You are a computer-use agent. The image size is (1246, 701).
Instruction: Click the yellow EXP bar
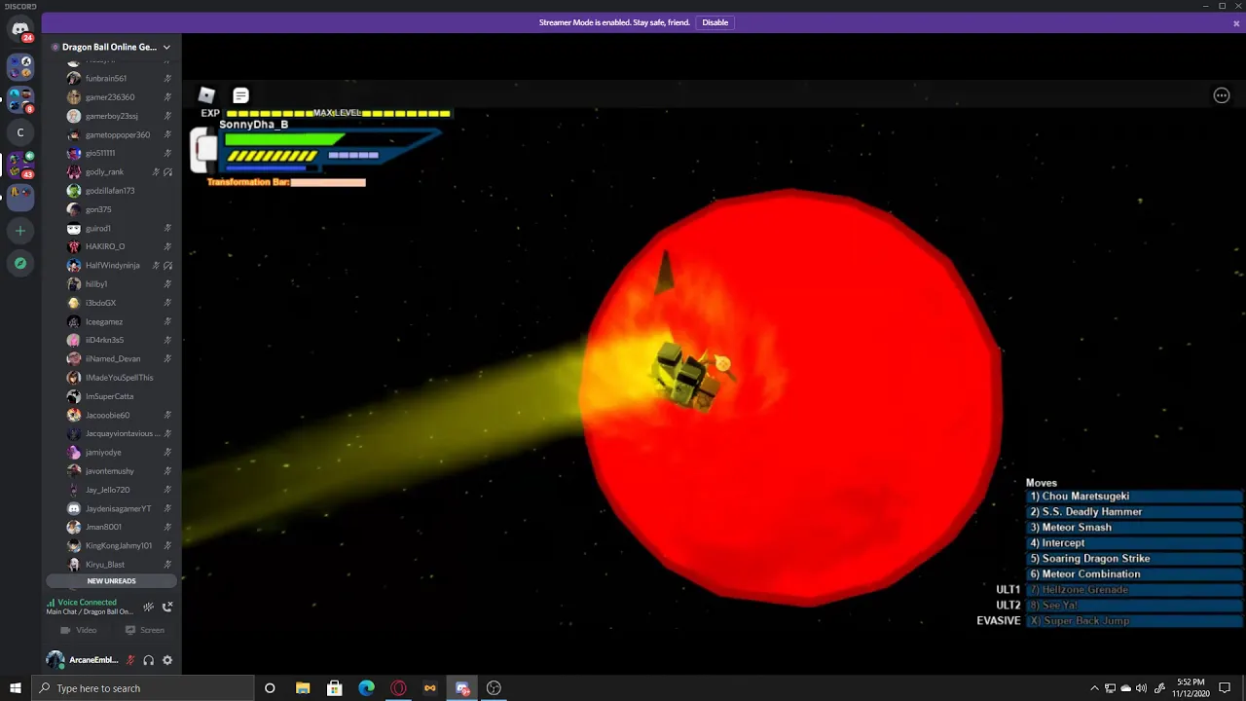pyautogui.click(x=338, y=113)
